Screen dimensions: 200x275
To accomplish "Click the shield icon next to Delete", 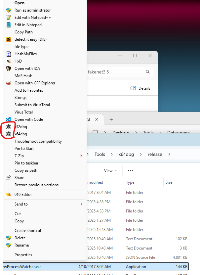I will point(9,238).
